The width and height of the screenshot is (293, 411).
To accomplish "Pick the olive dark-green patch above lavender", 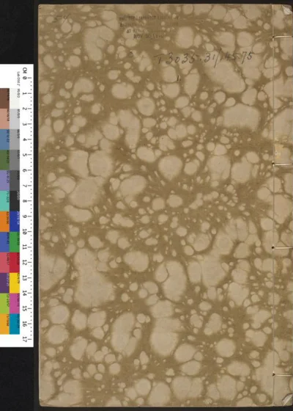I will [x=4, y=160].
